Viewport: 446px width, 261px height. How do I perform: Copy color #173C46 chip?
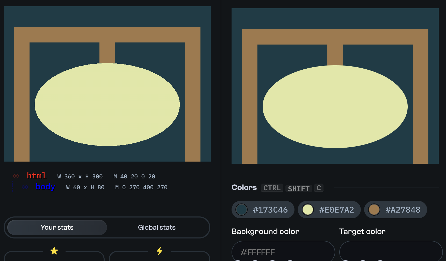pyautogui.click(x=263, y=210)
